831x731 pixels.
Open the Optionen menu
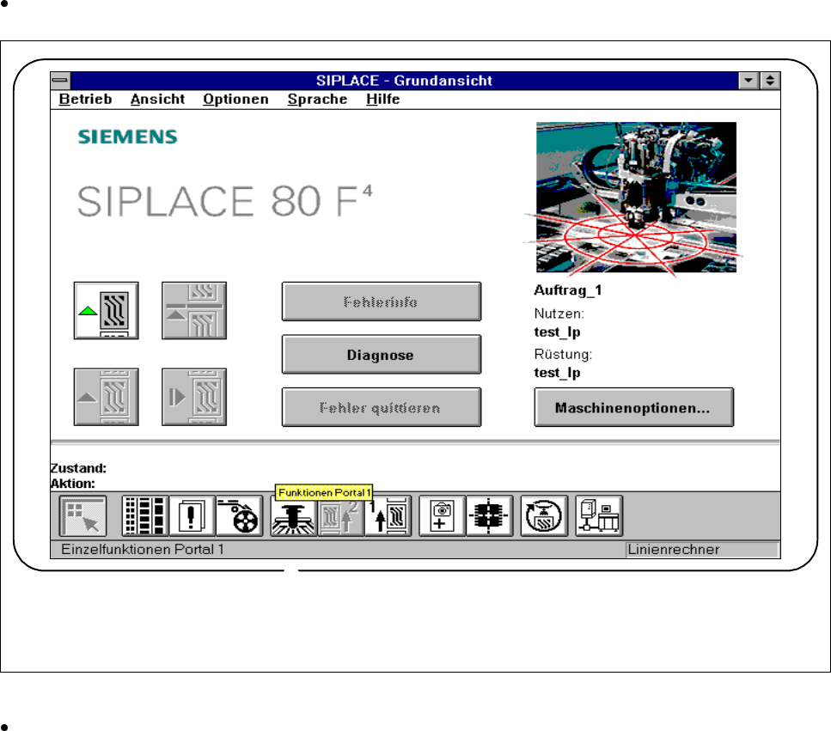(235, 99)
